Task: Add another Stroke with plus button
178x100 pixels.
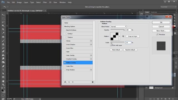Action: 91,41
